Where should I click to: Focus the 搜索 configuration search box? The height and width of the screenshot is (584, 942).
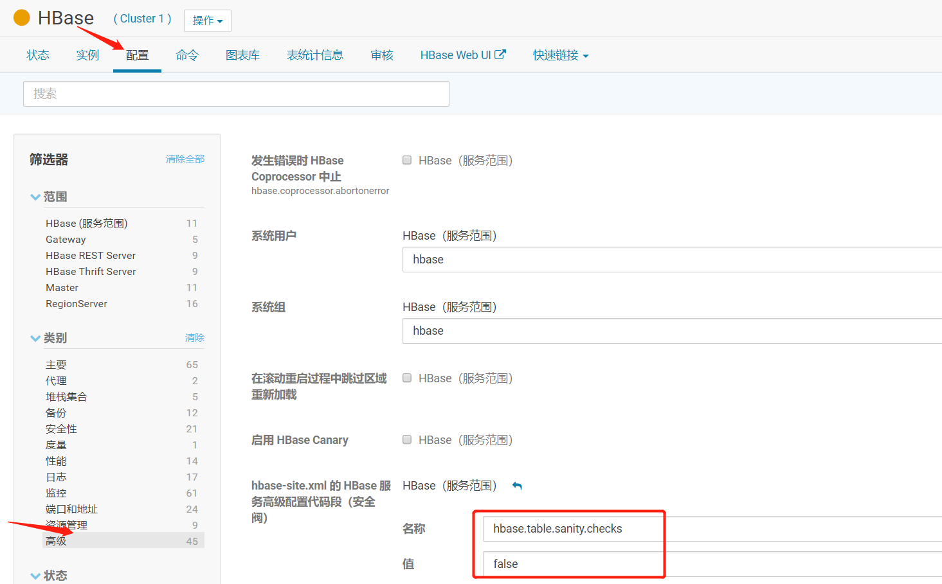(236, 94)
